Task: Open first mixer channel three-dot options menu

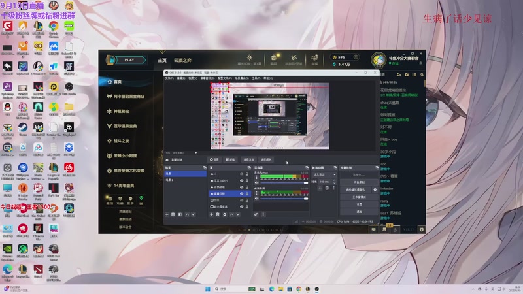Action: (x=256, y=177)
